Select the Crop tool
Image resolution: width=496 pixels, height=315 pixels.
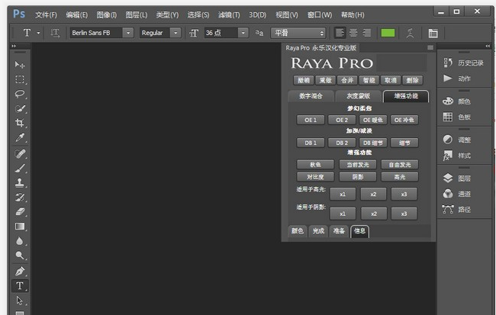click(x=20, y=124)
